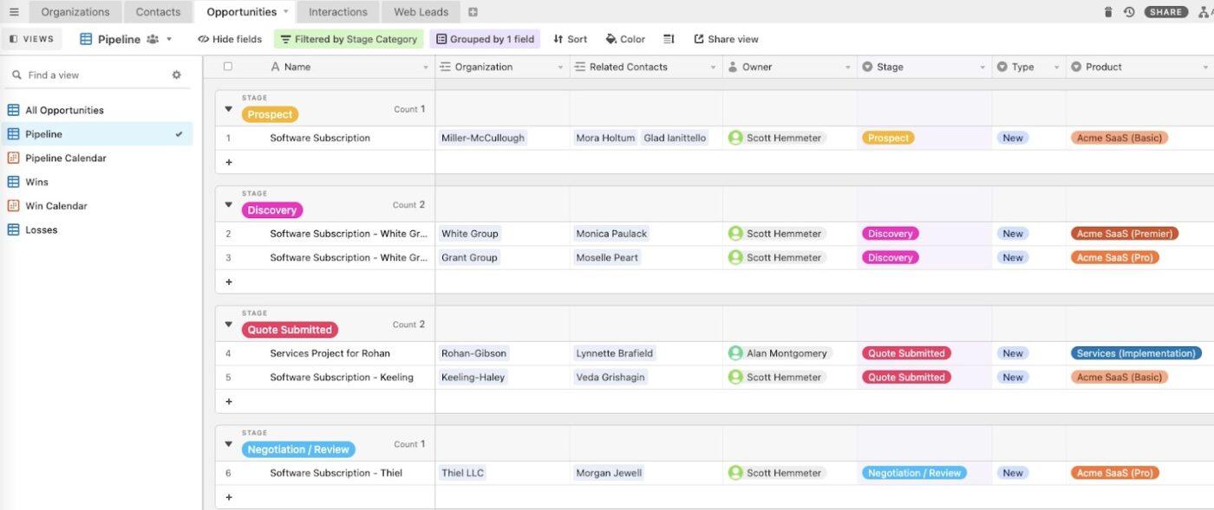Open the Pipeline view name dropdown
Viewport: 1214px width, 510px height.
[x=169, y=39]
